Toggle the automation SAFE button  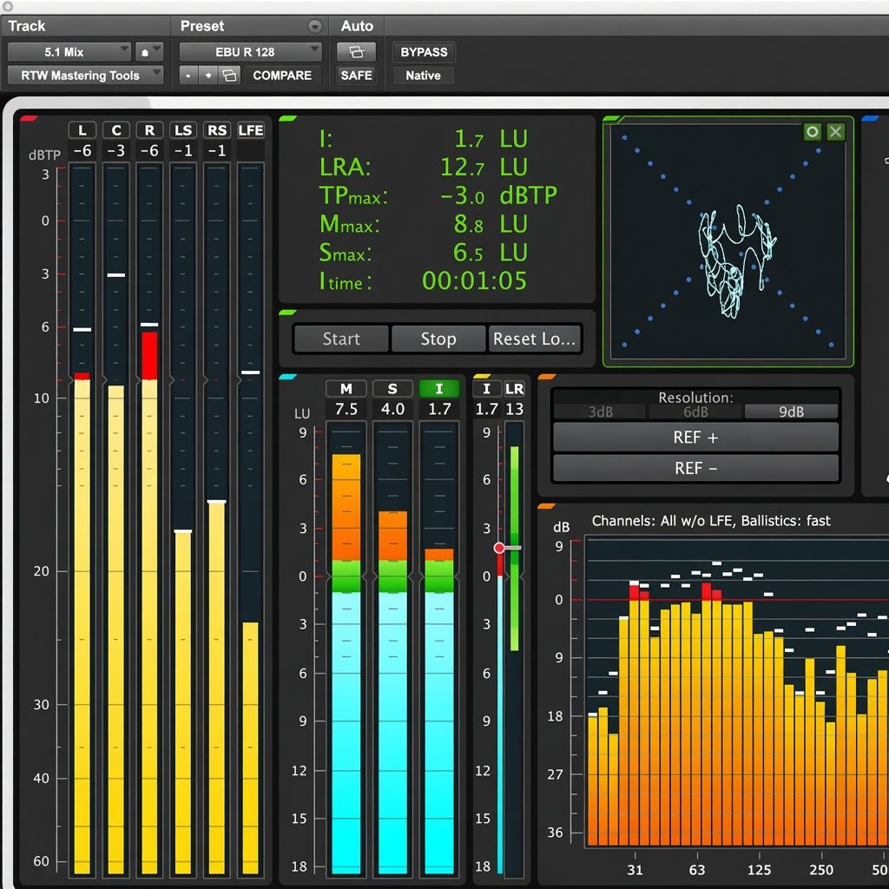(x=356, y=76)
